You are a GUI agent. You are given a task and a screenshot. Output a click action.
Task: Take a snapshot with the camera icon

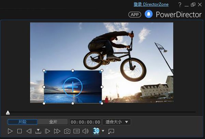point(67,131)
